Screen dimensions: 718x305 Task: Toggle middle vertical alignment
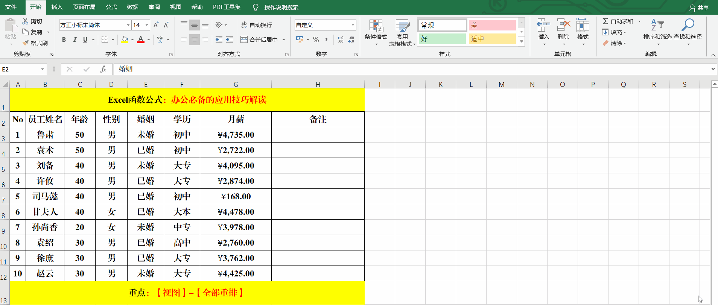(x=195, y=25)
